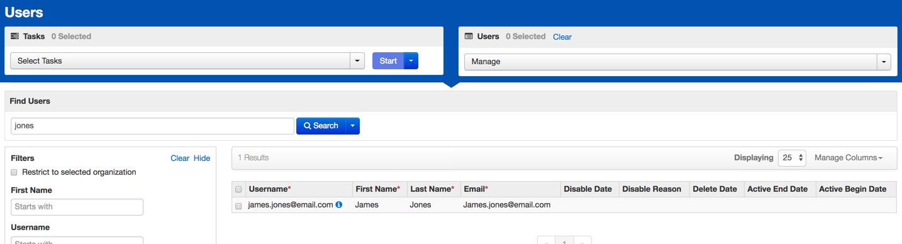Viewport: 902px width, 244px height.
Task: Check the james.jones row checkbox
Action: 238,206
